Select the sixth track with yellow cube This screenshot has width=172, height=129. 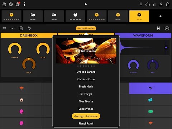(118, 16)
